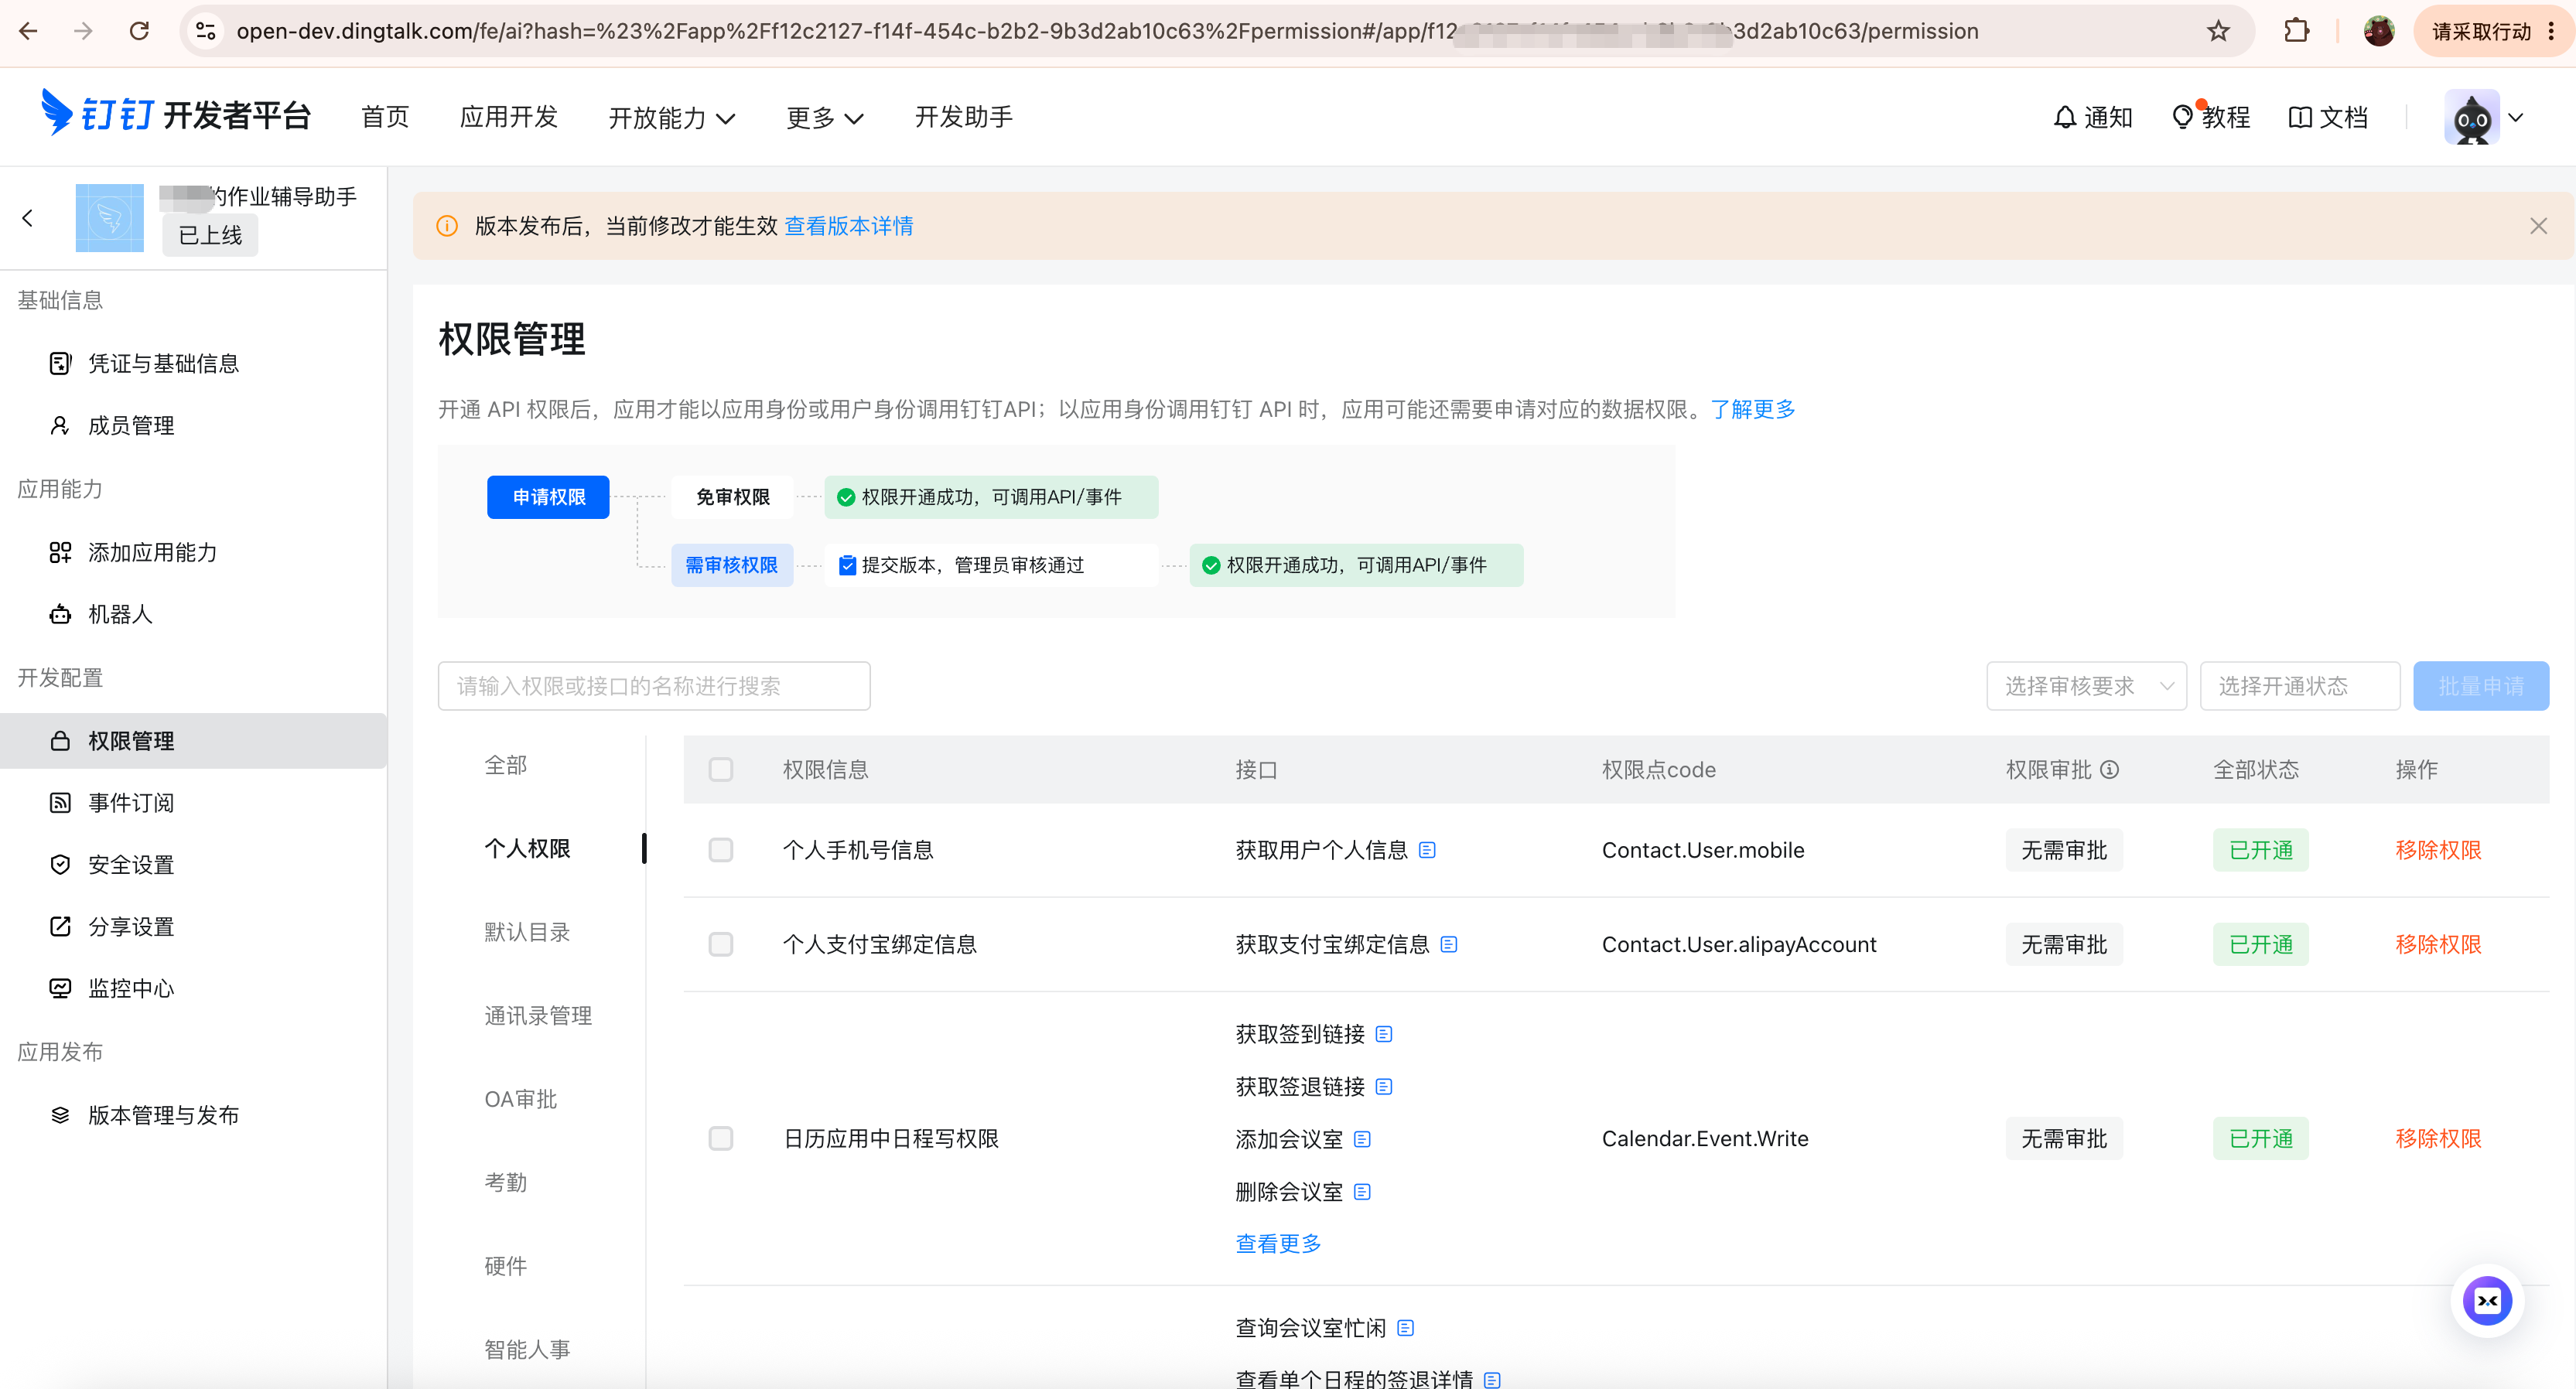Image resolution: width=2576 pixels, height=1389 pixels.
Task: Click the browser address bar URL
Action: 1107,31
